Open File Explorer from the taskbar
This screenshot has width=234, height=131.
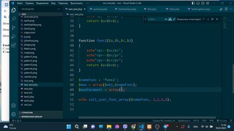pyautogui.click(x=109, y=127)
